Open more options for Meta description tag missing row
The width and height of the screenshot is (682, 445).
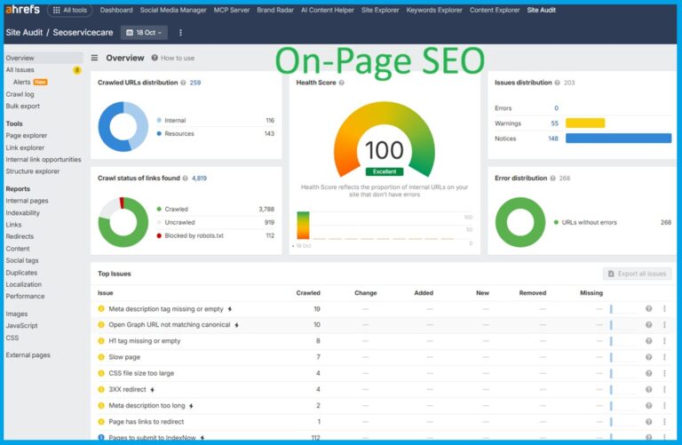click(664, 309)
